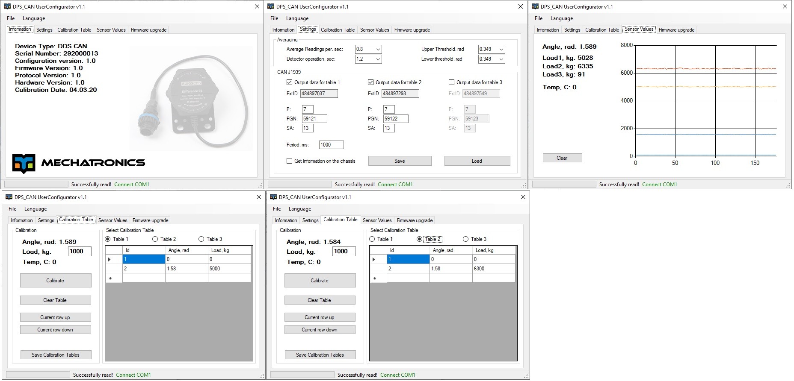
Task: Open Average Readings per sec dropdown
Action: tap(378, 49)
